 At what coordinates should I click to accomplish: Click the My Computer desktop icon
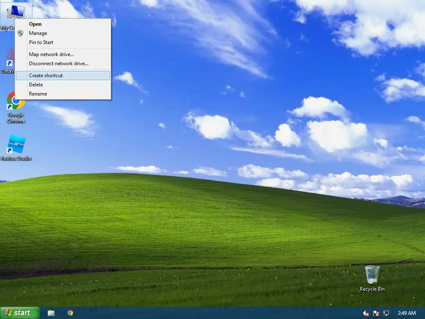[x=16, y=11]
